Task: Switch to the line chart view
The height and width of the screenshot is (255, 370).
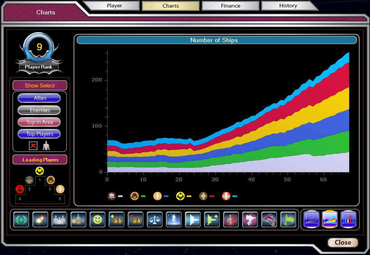Action: (312, 219)
